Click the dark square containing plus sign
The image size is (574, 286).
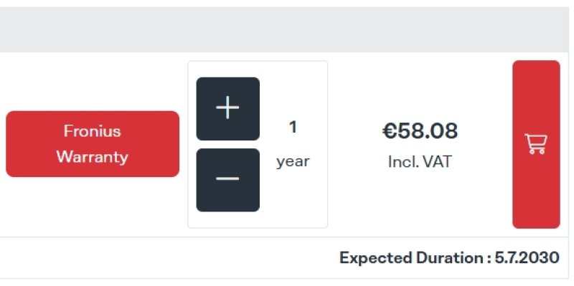pyautogui.click(x=227, y=109)
